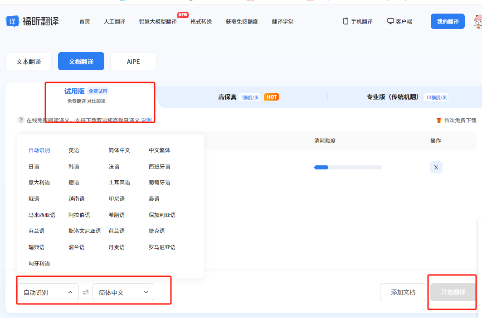Choose 德语 in the language list
The width and height of the screenshot is (482, 318).
tap(74, 183)
